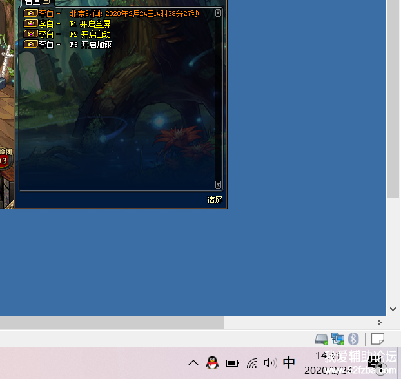Click the chat panel scroll up arrow
The width and height of the screenshot is (401, 379).
(218, 13)
